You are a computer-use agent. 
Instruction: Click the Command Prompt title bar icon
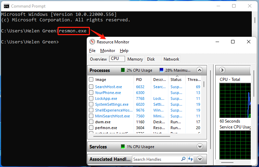click(7, 6)
